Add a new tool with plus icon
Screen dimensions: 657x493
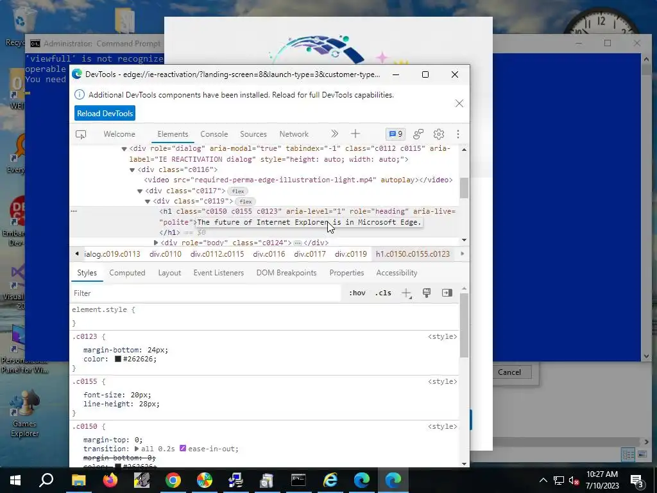tap(355, 134)
